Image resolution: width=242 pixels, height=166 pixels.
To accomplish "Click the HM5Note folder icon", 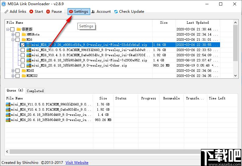I will click(x=24, y=34).
